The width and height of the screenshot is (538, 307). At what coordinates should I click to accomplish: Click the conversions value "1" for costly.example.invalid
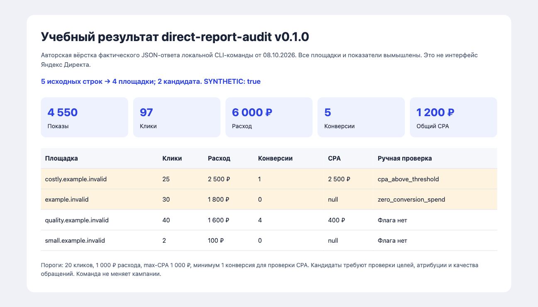(260, 179)
